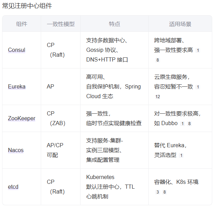Click the 强一致性要求高 scenario text
The width and height of the screenshot is (215, 207).
pyautogui.click(x=174, y=50)
